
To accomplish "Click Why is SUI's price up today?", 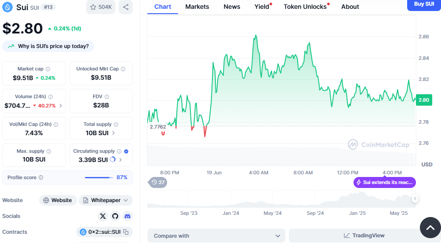I will click(x=48, y=46).
